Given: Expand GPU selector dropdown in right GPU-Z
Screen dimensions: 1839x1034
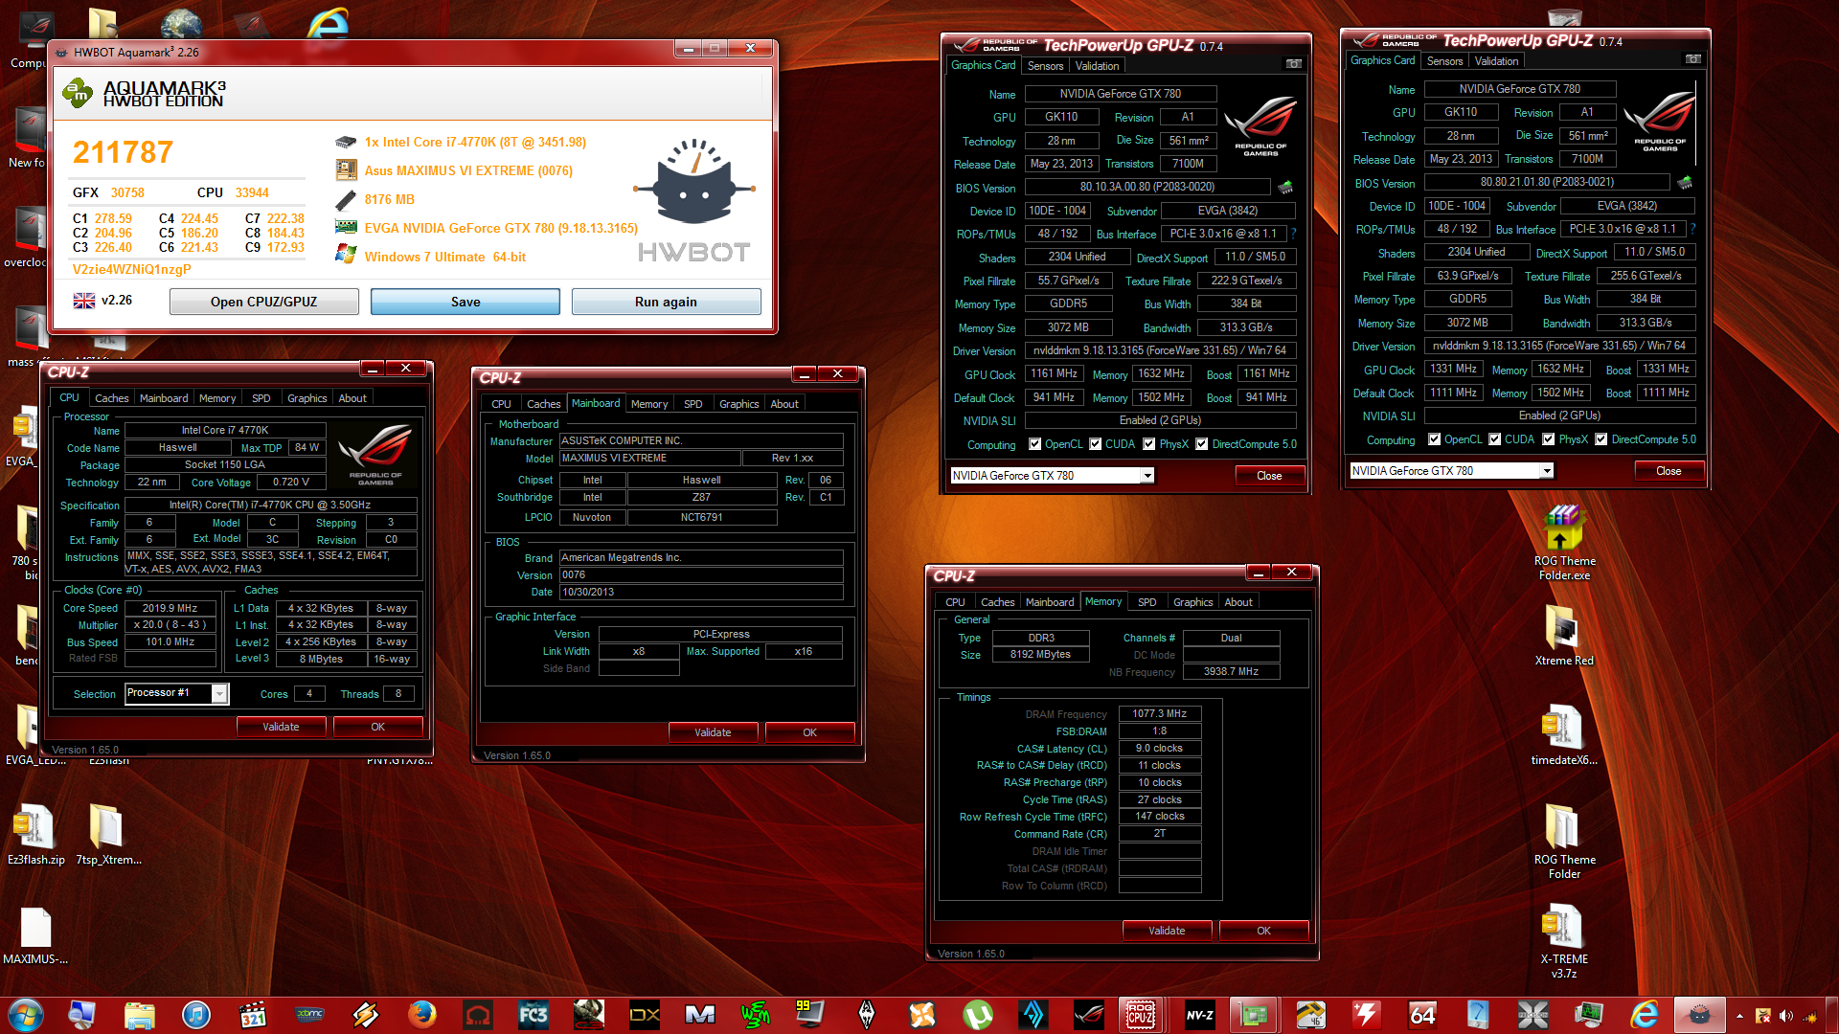Looking at the screenshot, I should pos(1547,471).
